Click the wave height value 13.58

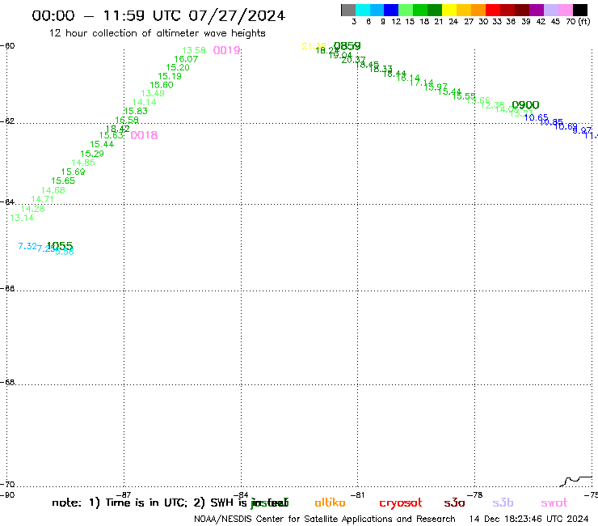tap(194, 50)
